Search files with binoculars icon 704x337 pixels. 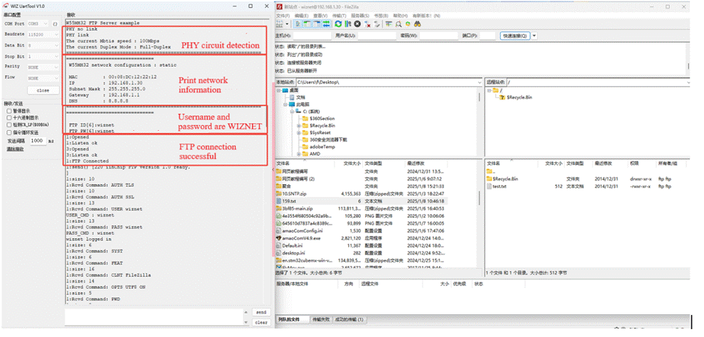tap(418, 23)
